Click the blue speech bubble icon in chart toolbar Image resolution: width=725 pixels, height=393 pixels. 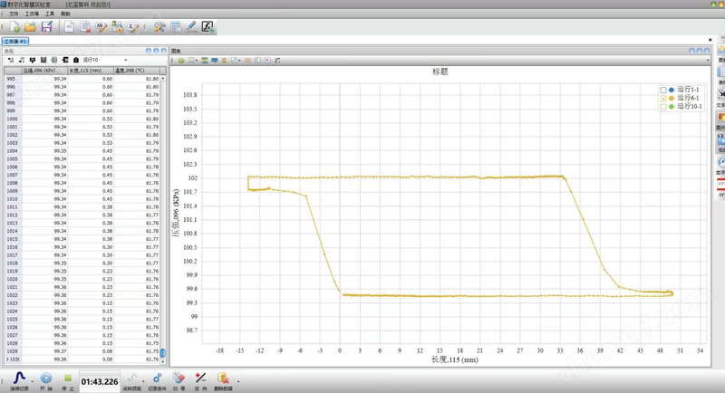[x=215, y=61]
